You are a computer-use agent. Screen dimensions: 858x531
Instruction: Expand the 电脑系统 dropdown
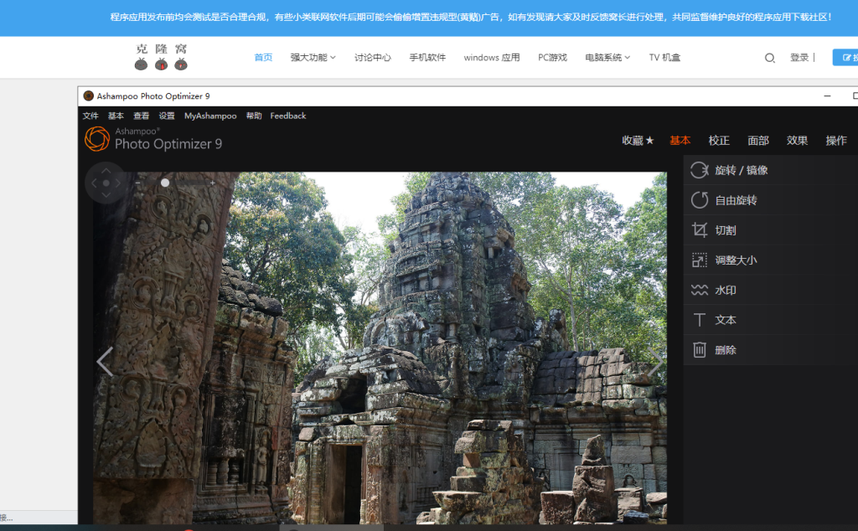click(x=608, y=58)
